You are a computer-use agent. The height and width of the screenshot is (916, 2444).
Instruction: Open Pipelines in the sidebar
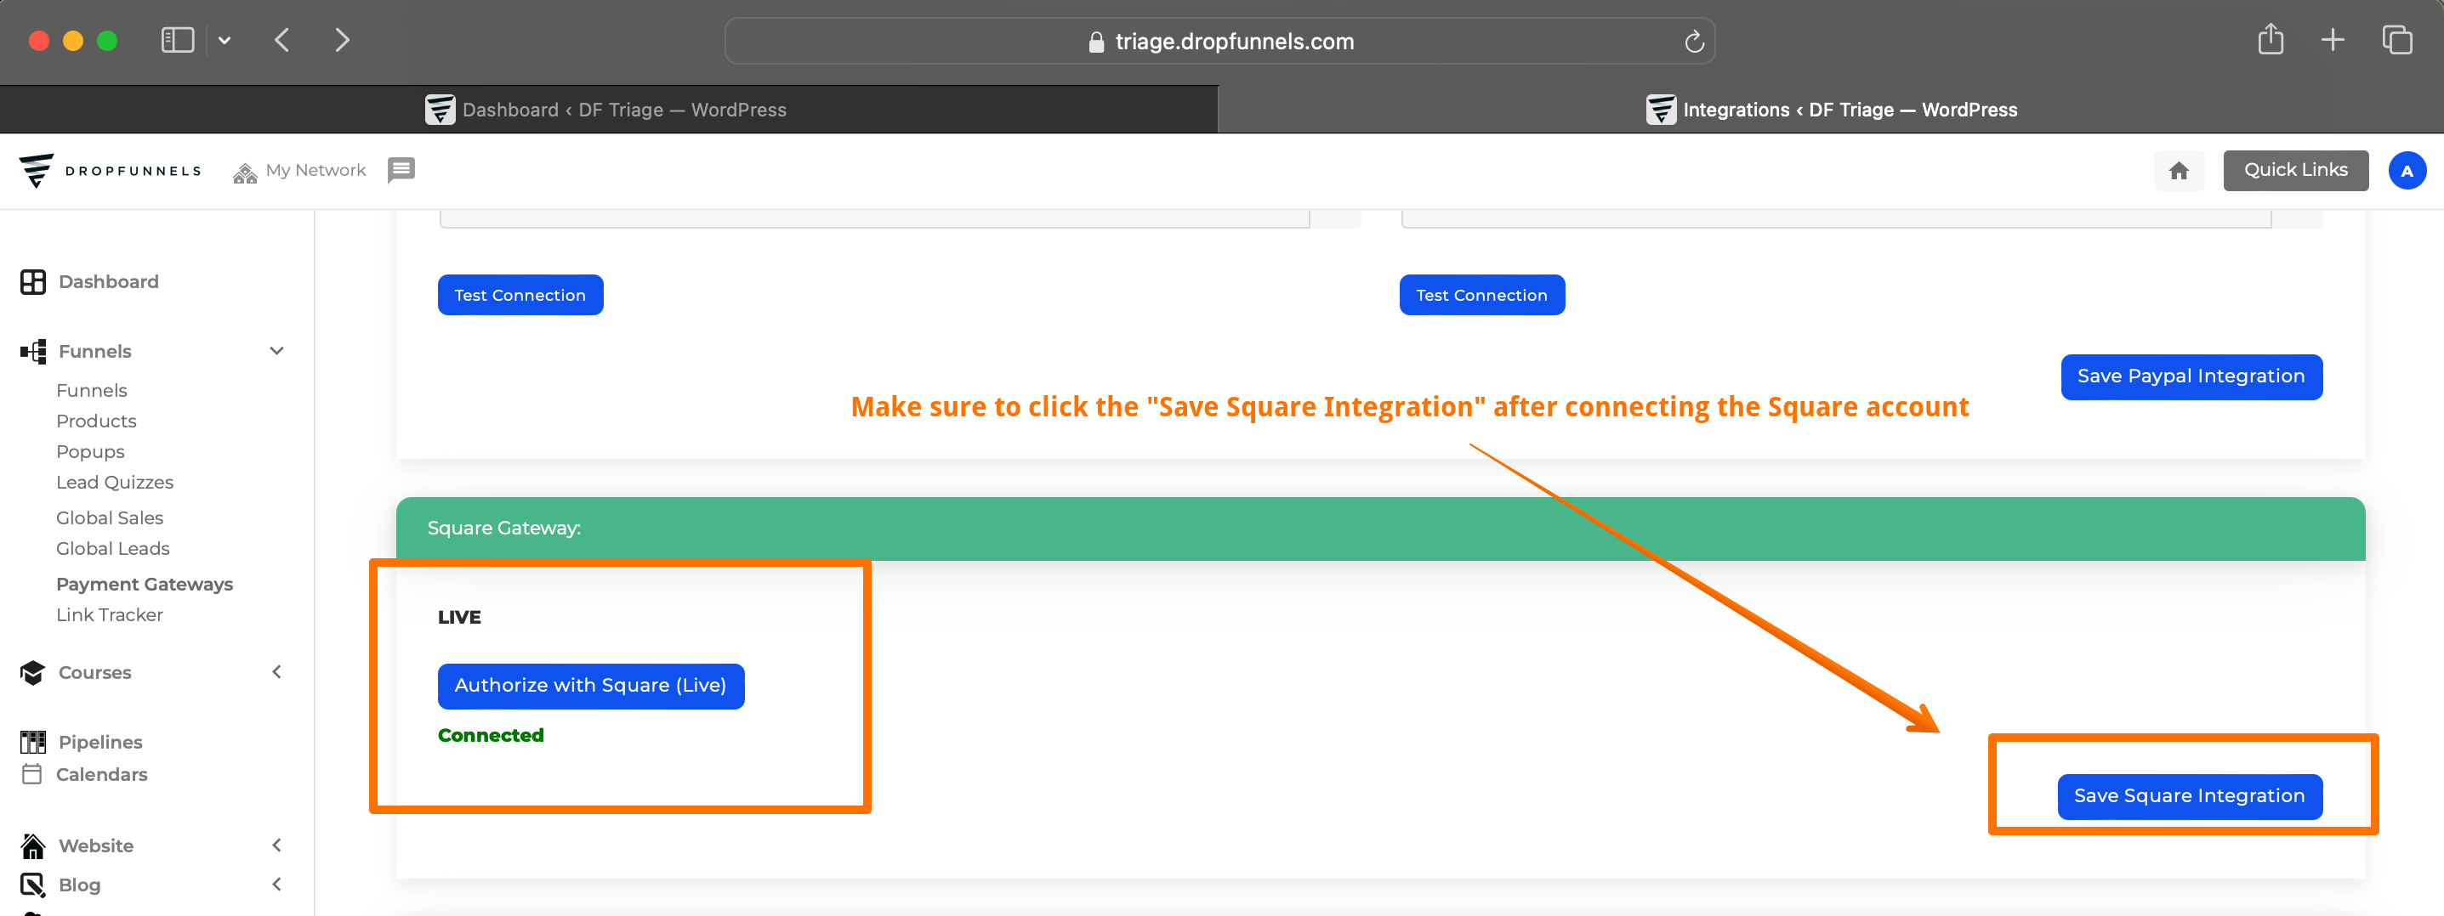click(x=100, y=742)
